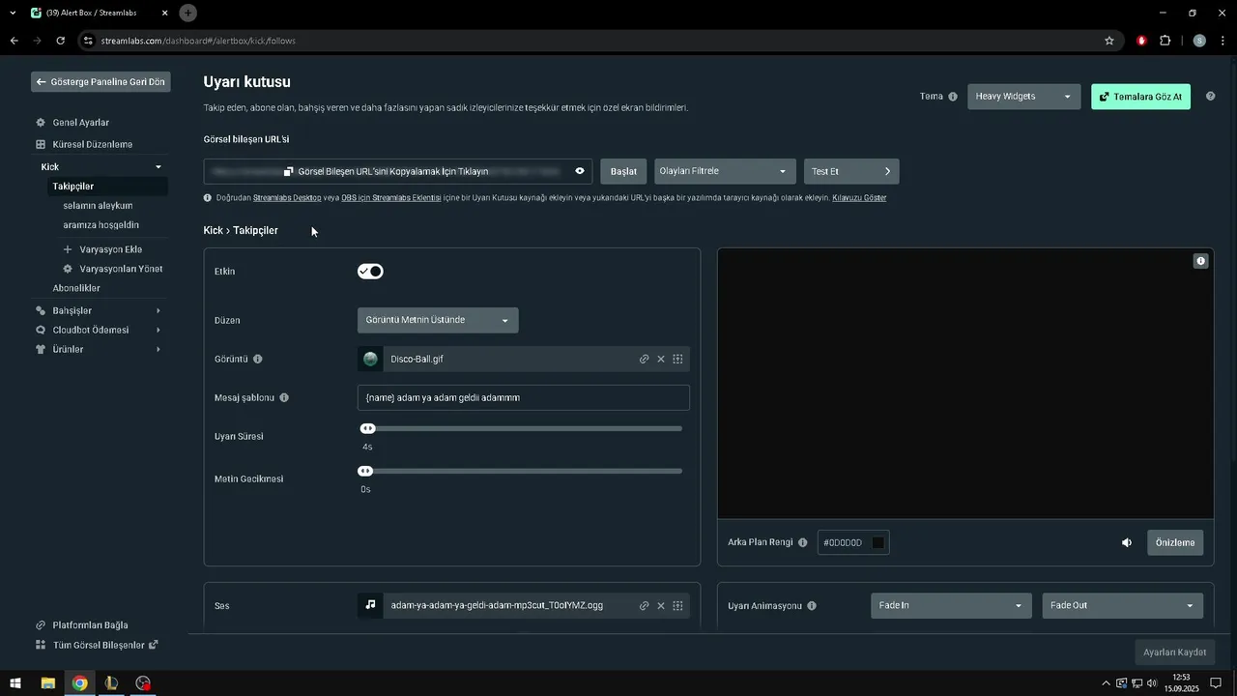This screenshot has width=1237, height=696.
Task: Remove Disco-Ball.gif with its X icon
Action: point(661,359)
